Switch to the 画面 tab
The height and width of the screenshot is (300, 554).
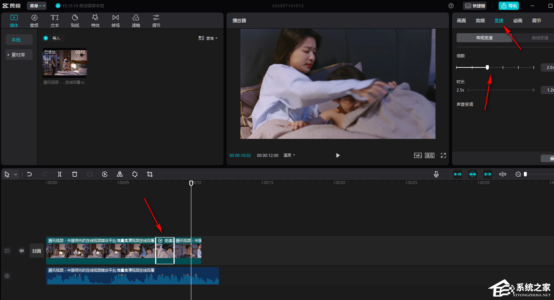point(461,21)
